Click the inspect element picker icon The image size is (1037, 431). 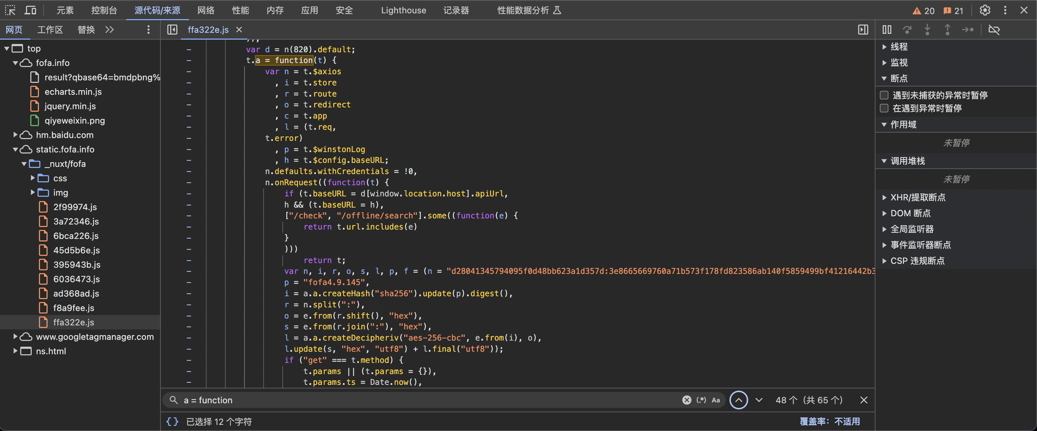click(10, 10)
